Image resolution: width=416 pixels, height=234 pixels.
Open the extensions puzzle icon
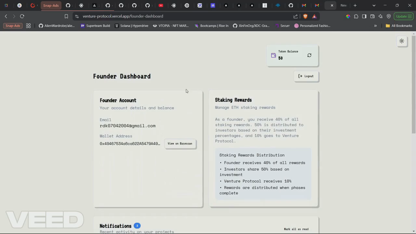point(356,16)
